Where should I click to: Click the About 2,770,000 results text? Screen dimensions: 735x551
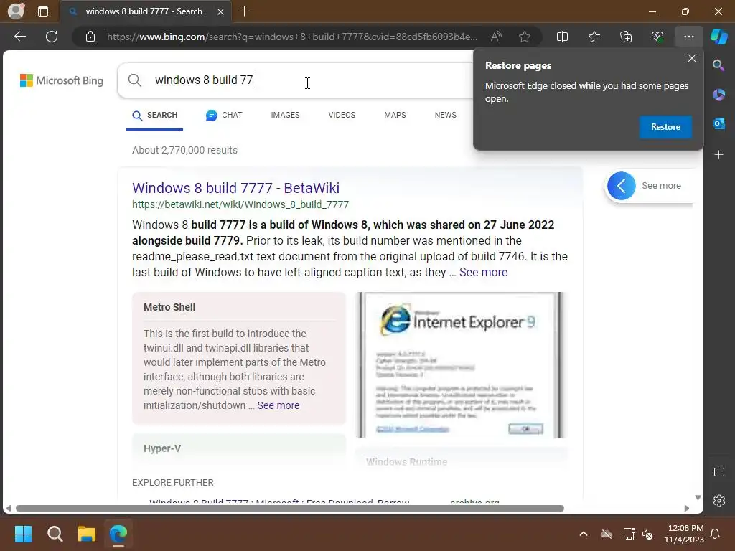click(184, 151)
